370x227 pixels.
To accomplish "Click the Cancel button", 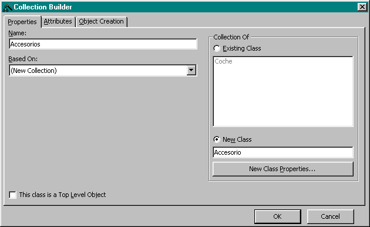I will click(x=330, y=216).
